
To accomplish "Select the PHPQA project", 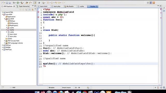I will (7, 48).
